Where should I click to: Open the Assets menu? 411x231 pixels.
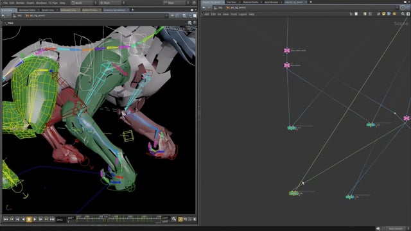[x=30, y=3]
